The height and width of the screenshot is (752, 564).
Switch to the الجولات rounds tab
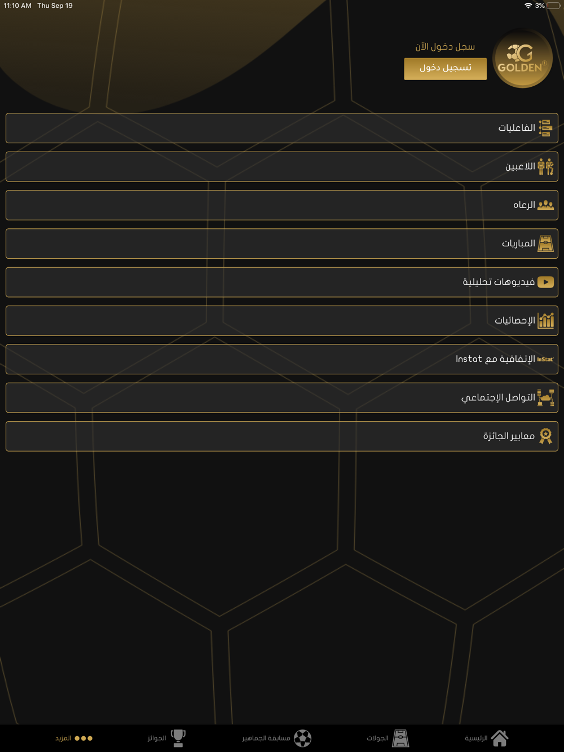click(388, 738)
